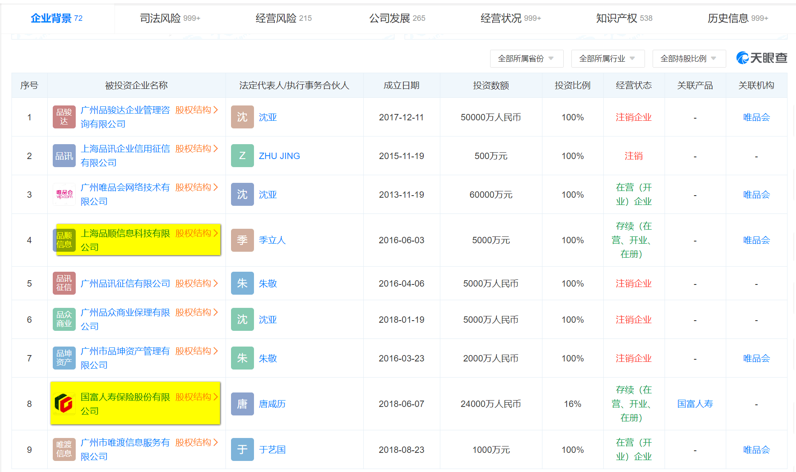Expand 股权结构 for 广州品讯征信有限公司
Screen dimensions: 796x472
point(197,283)
